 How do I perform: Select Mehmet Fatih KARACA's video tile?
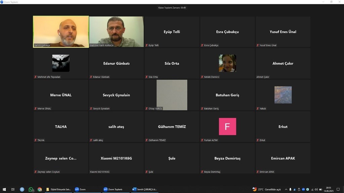pyautogui.click(x=116, y=32)
